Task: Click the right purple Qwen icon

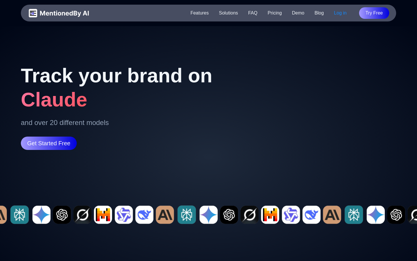Action: click(291, 215)
